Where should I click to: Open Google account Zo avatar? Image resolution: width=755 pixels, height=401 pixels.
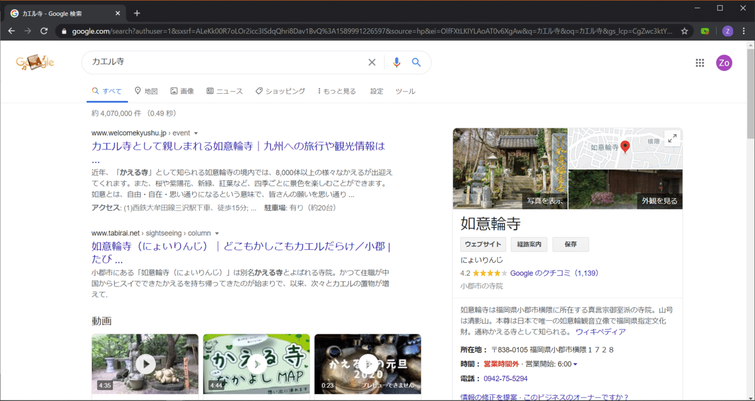pyautogui.click(x=724, y=63)
